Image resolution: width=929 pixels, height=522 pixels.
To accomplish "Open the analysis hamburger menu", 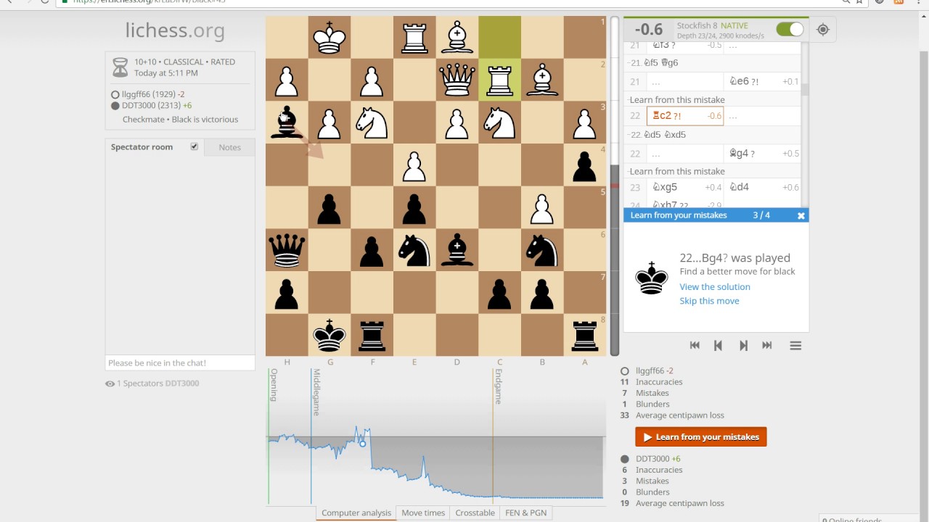I will 795,346.
